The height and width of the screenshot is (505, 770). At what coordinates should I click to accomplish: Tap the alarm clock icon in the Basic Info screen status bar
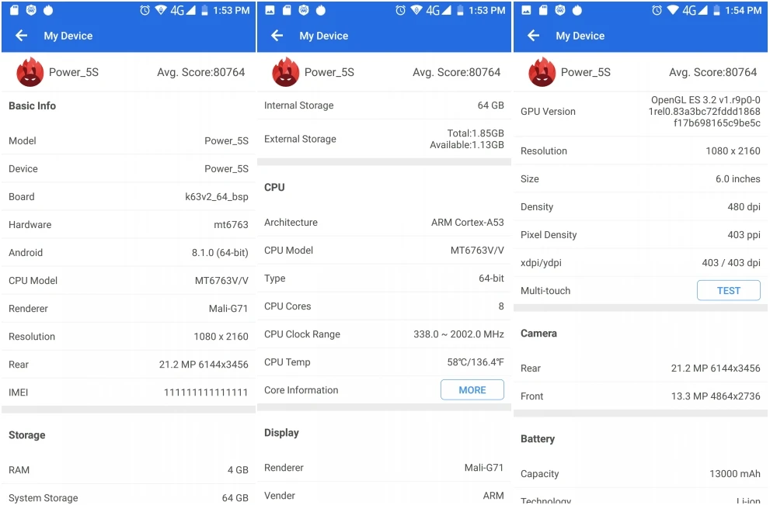point(145,10)
